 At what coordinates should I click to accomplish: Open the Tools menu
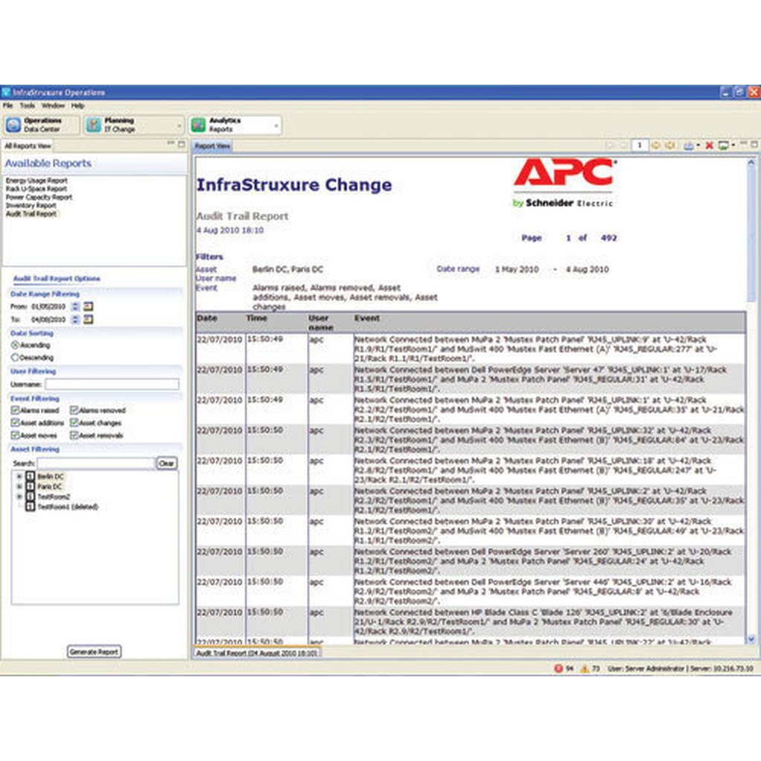point(27,106)
